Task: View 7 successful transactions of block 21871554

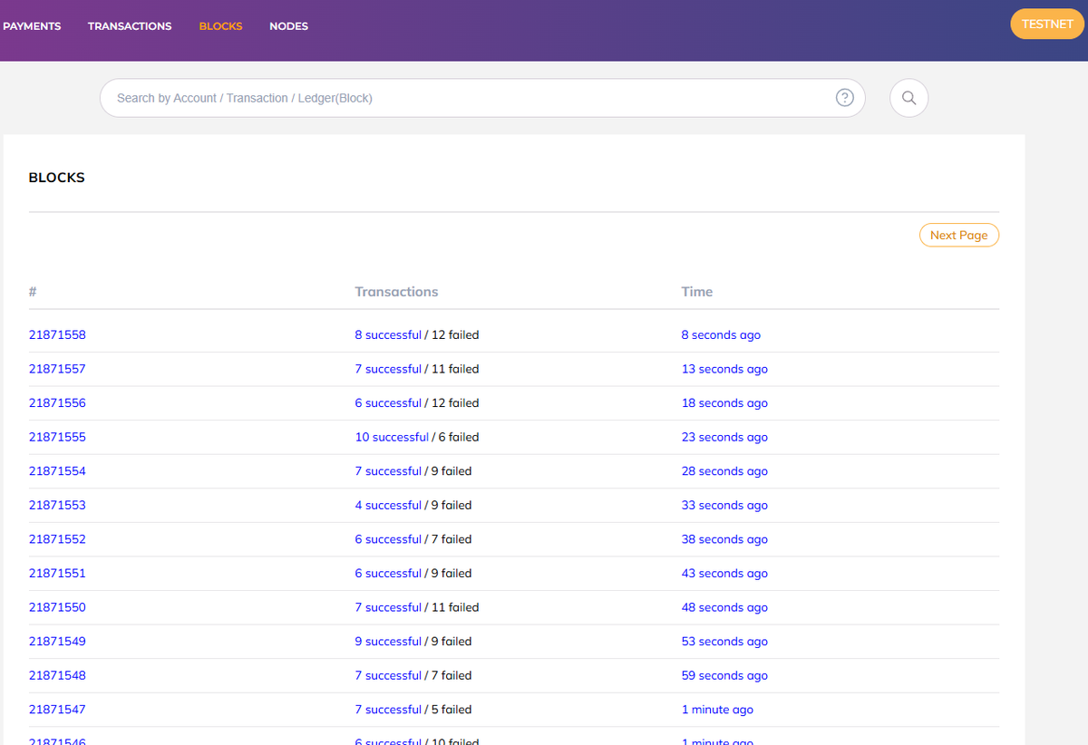Action: pos(388,471)
